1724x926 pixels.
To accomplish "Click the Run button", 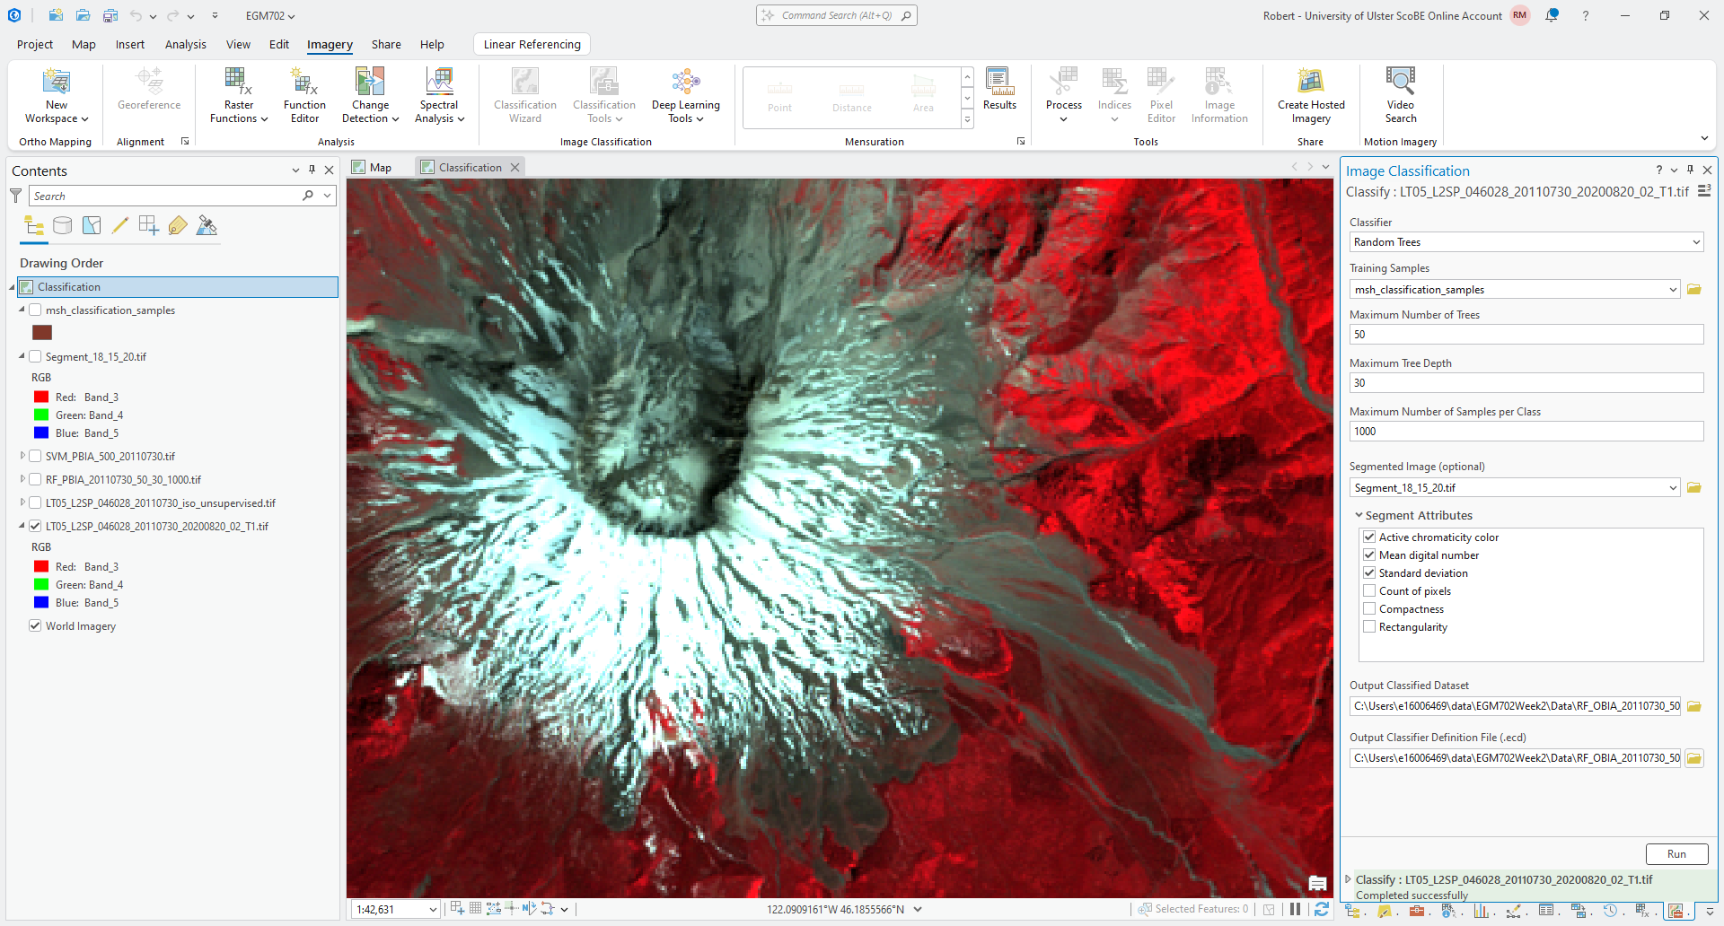I will point(1676,854).
